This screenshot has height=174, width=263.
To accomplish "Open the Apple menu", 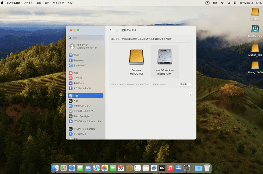I will click(x=2, y=3).
